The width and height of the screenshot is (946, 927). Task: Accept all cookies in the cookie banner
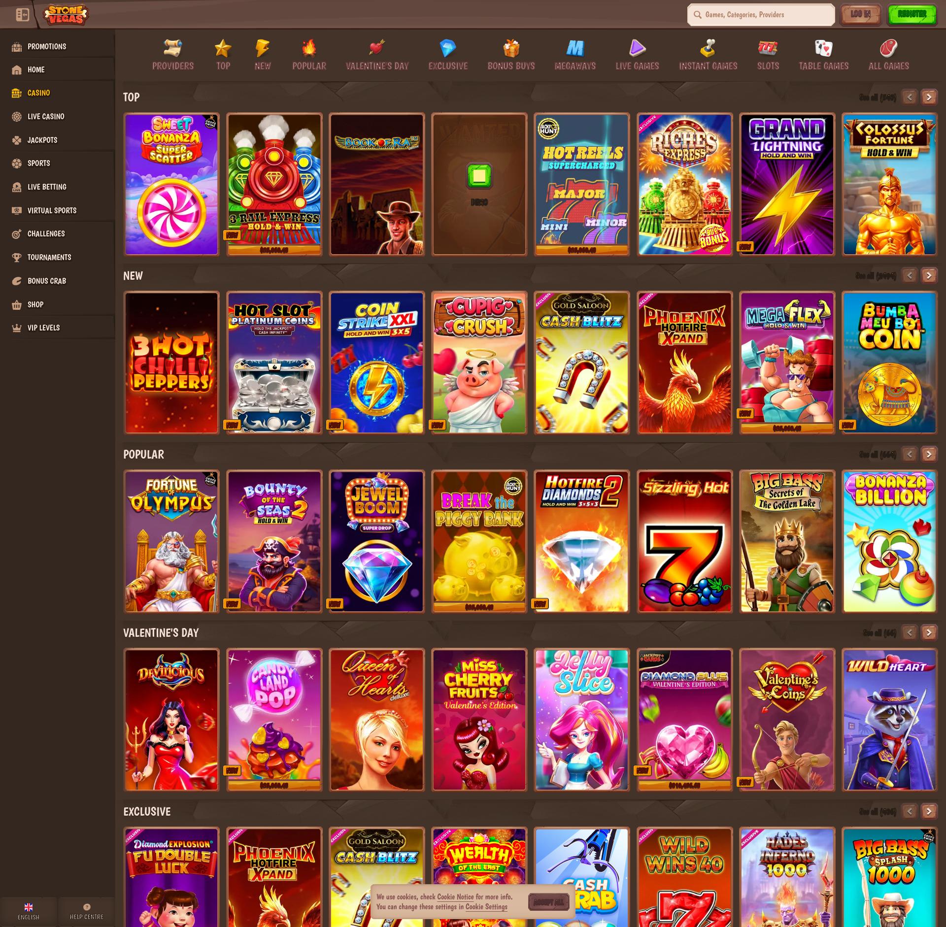[x=548, y=902]
